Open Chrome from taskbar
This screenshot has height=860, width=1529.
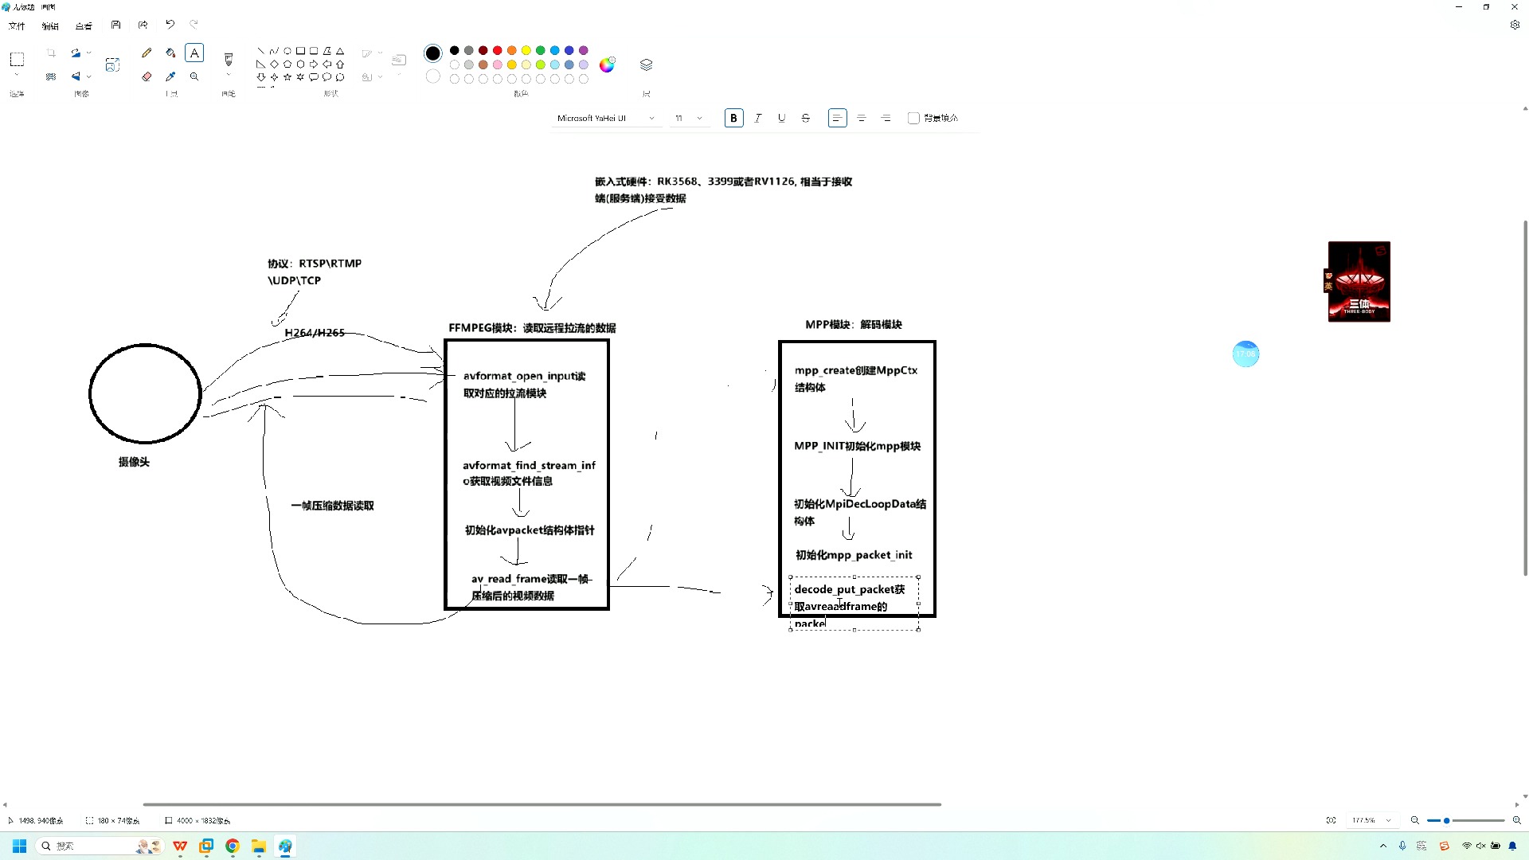pyautogui.click(x=233, y=846)
